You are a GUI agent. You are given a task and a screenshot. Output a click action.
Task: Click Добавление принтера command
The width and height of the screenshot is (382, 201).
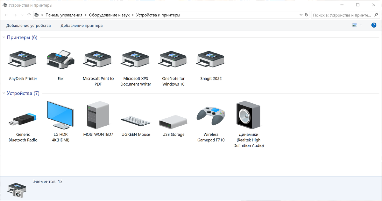pyautogui.click(x=81, y=25)
